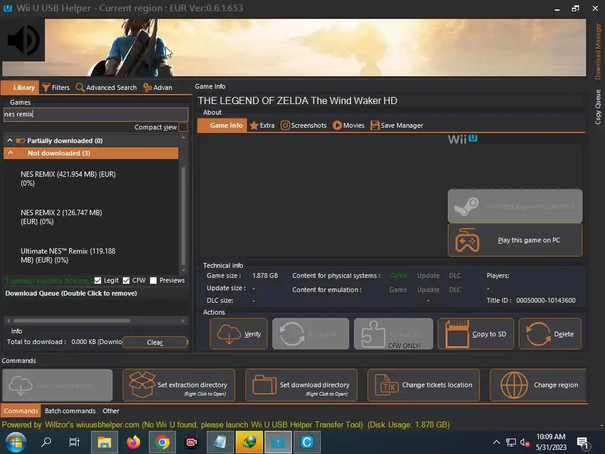Click Start downloading cloud icon

(x=20, y=385)
